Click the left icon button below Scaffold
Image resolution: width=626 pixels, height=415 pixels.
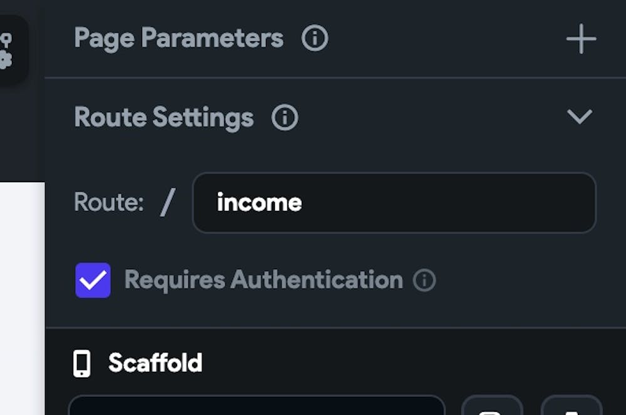click(491, 406)
